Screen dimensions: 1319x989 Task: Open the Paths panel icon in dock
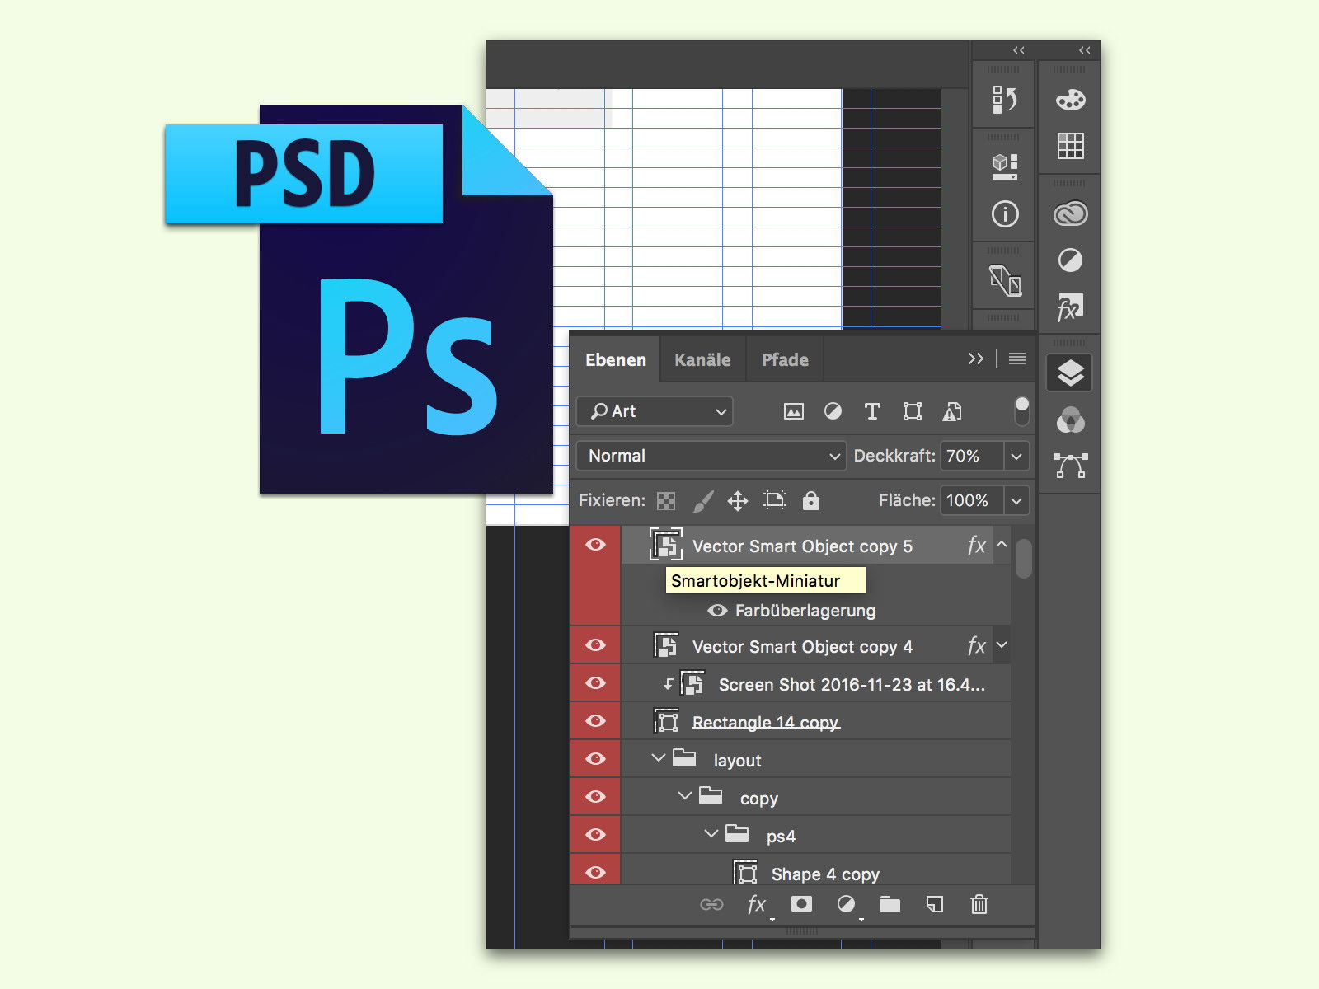point(1070,466)
